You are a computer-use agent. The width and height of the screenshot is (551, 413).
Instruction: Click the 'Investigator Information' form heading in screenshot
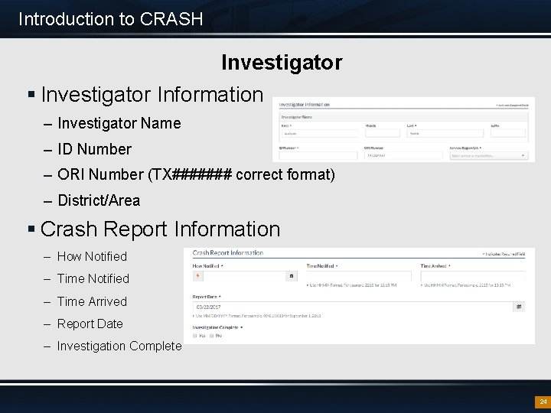point(305,105)
